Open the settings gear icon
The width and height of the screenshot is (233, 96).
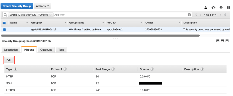click(221, 8)
